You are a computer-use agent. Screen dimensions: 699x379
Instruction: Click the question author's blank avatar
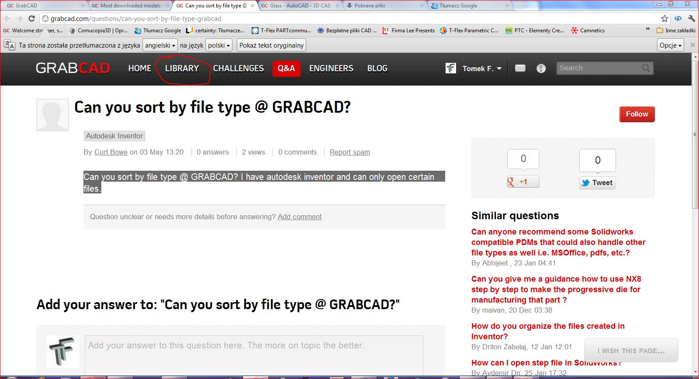tap(52, 115)
